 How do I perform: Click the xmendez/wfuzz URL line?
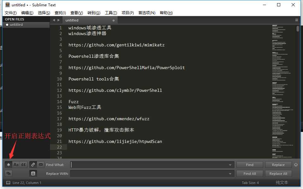click(109, 119)
